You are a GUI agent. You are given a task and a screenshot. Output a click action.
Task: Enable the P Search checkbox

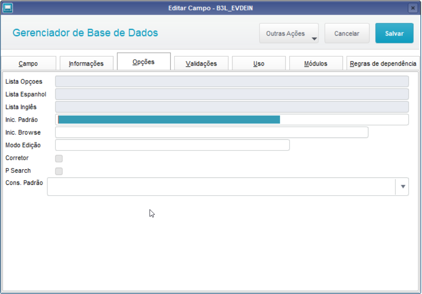tap(59, 171)
